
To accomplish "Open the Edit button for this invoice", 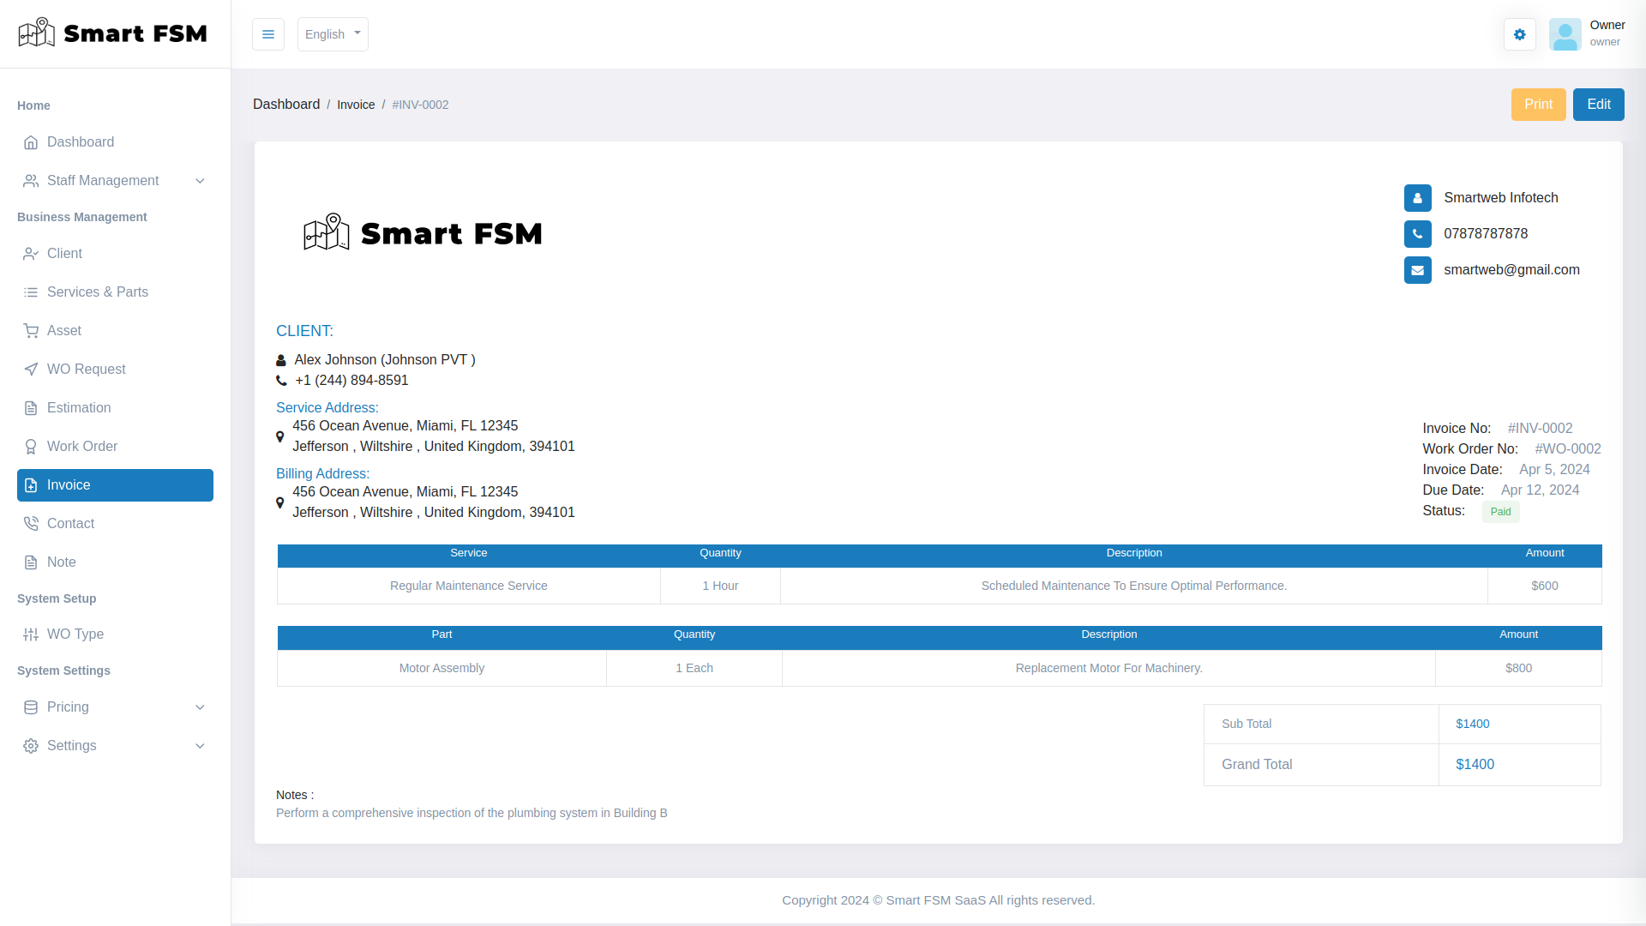I will pyautogui.click(x=1599, y=104).
